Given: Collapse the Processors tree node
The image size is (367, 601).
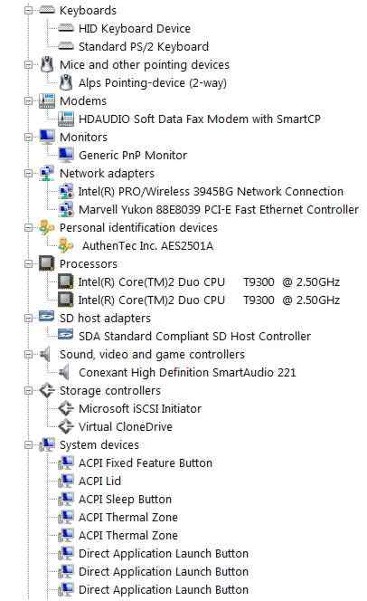Looking at the screenshot, I should click(28, 263).
